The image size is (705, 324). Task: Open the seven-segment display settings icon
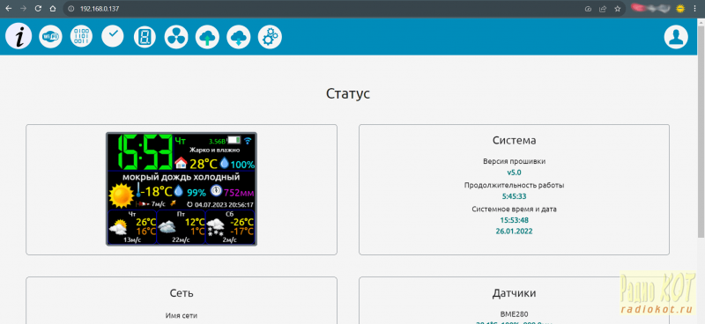tap(145, 36)
